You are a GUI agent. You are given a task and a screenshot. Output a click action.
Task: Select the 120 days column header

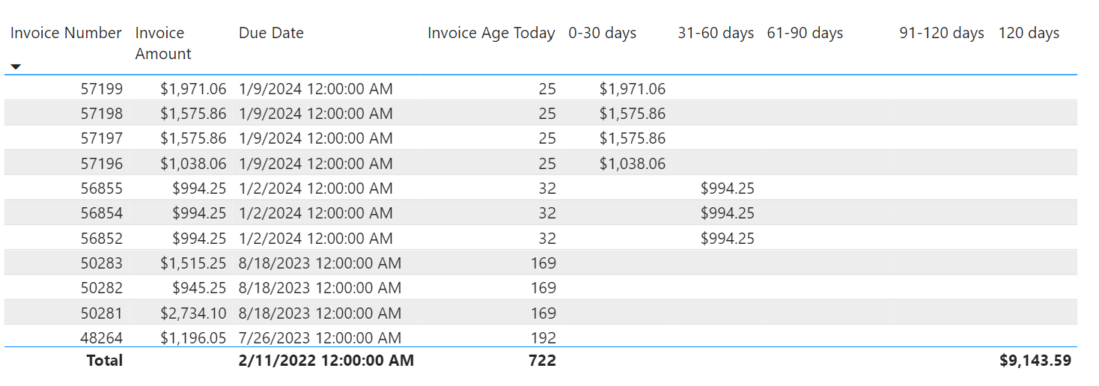(1029, 33)
